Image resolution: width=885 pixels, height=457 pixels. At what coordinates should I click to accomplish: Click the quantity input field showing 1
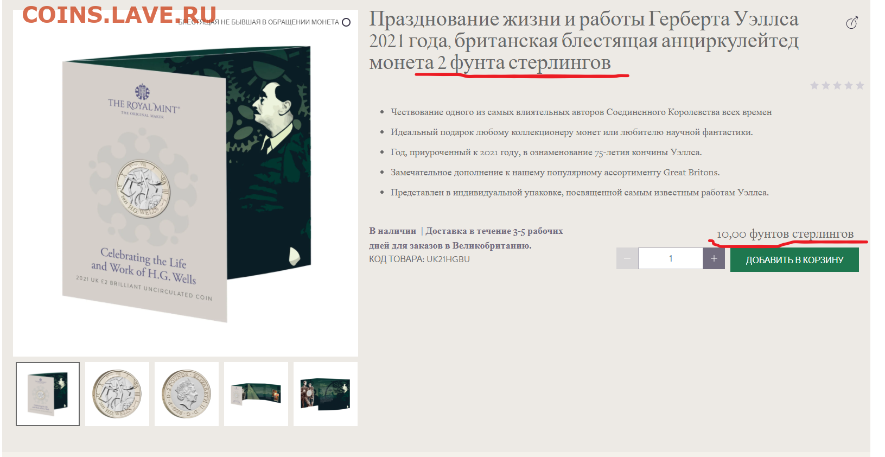(671, 258)
